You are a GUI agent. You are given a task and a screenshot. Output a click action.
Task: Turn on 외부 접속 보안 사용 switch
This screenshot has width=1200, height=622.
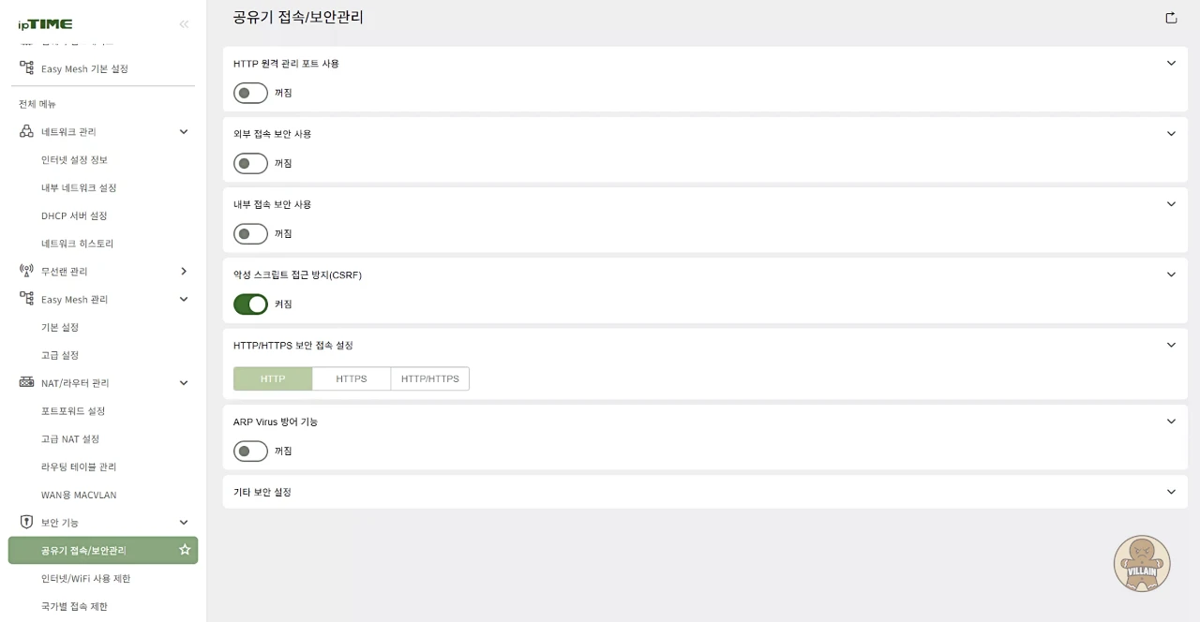pyautogui.click(x=250, y=163)
